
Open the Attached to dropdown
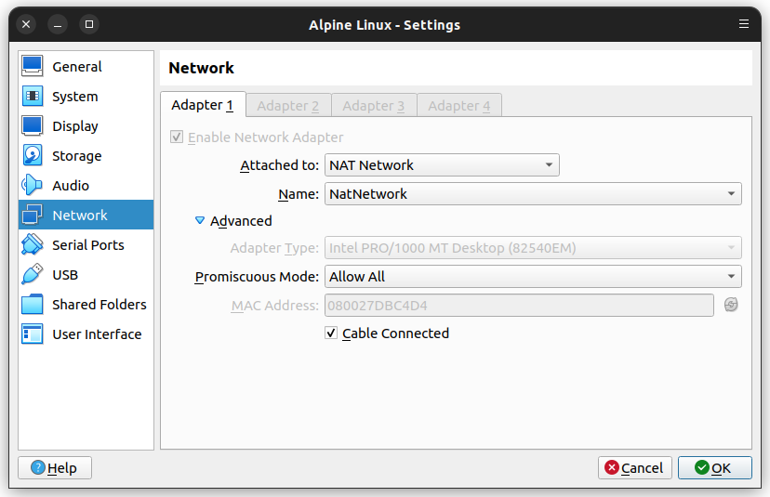[442, 164]
